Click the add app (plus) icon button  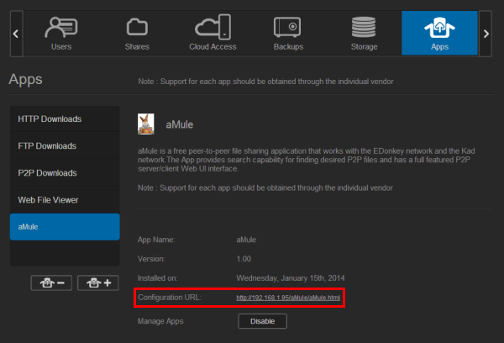point(98,282)
